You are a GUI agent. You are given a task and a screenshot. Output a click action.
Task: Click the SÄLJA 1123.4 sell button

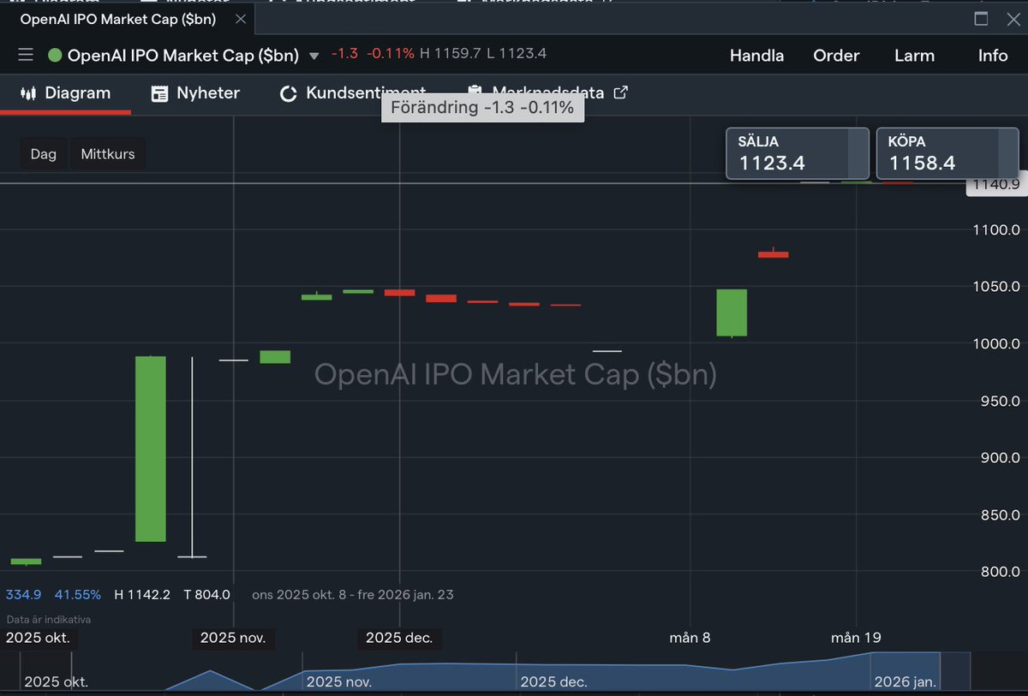pos(798,153)
